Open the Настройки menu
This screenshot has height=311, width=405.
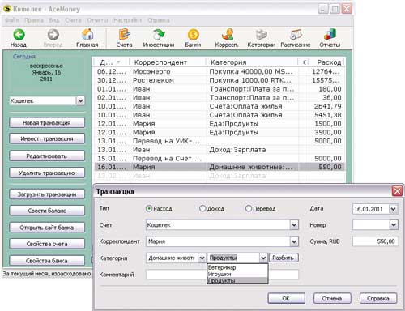[127, 20]
